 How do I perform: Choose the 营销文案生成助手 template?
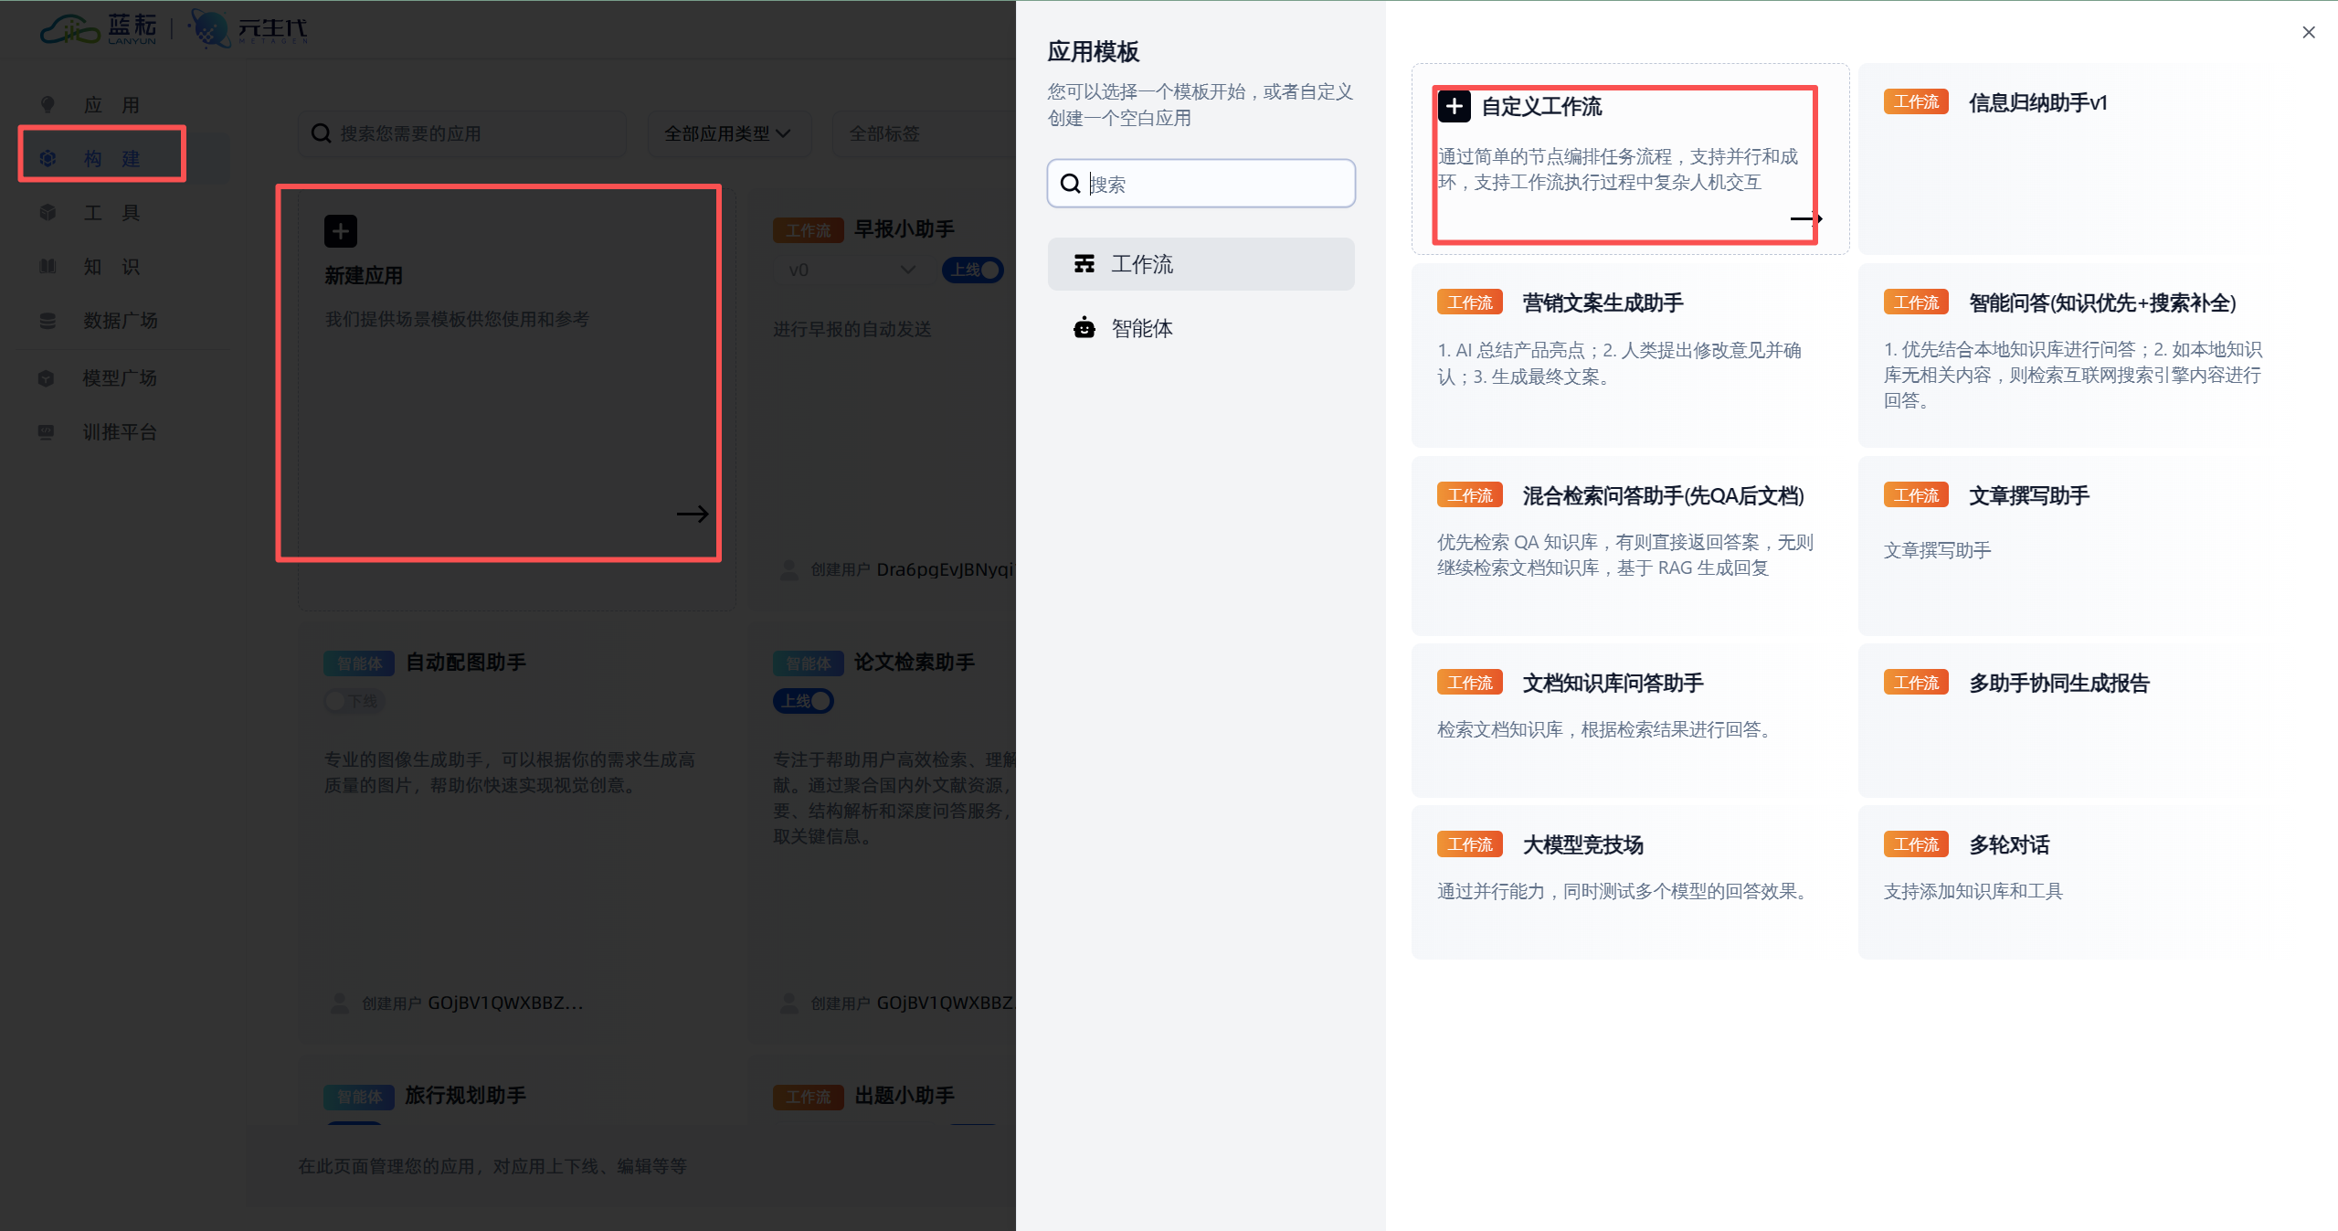pyautogui.click(x=1603, y=303)
